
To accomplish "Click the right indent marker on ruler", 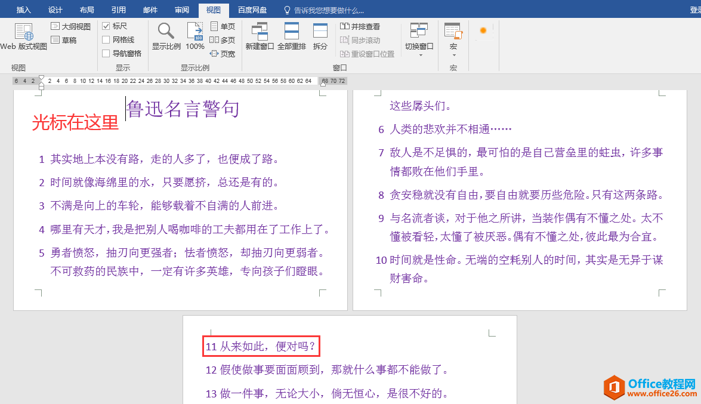I will 323,84.
